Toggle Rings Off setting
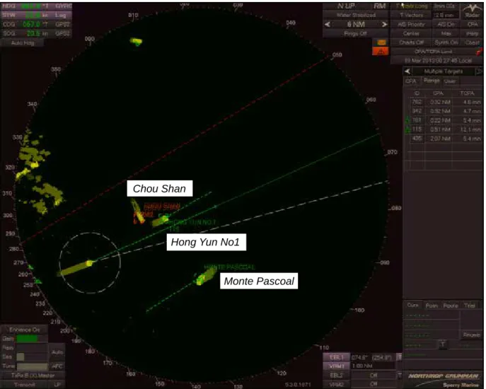Image resolution: width=486 pixels, height=389 pixels. tap(356, 33)
